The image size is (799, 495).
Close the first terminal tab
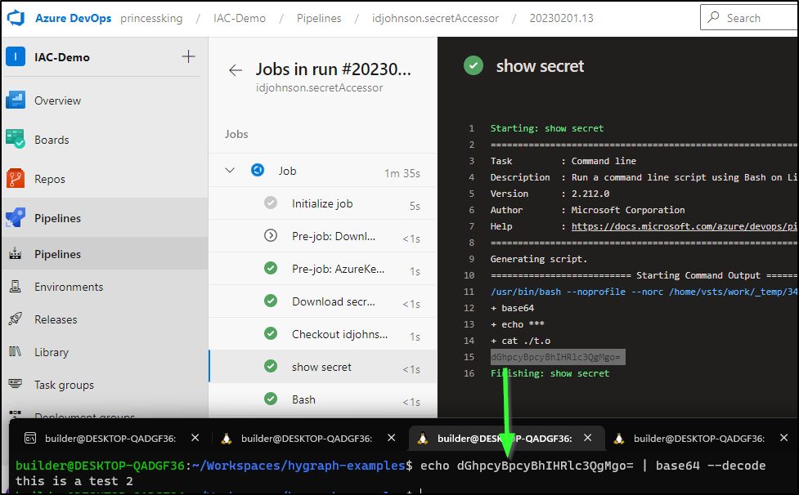coord(195,438)
